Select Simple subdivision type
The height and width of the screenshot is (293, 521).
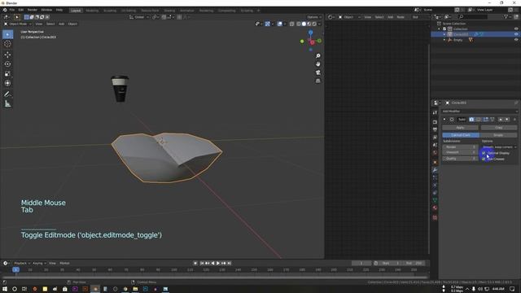click(498, 135)
